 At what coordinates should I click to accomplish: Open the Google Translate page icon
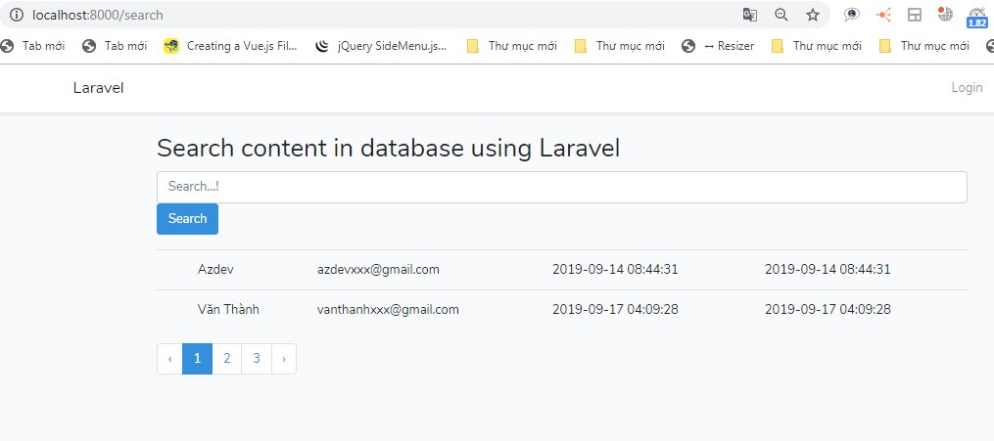(750, 15)
